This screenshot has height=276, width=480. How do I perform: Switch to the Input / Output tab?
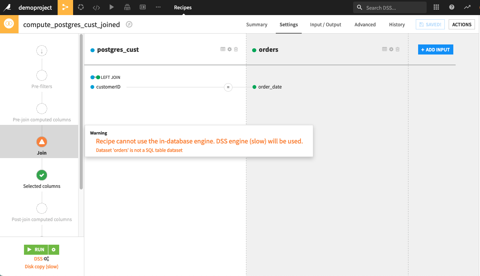tap(326, 24)
